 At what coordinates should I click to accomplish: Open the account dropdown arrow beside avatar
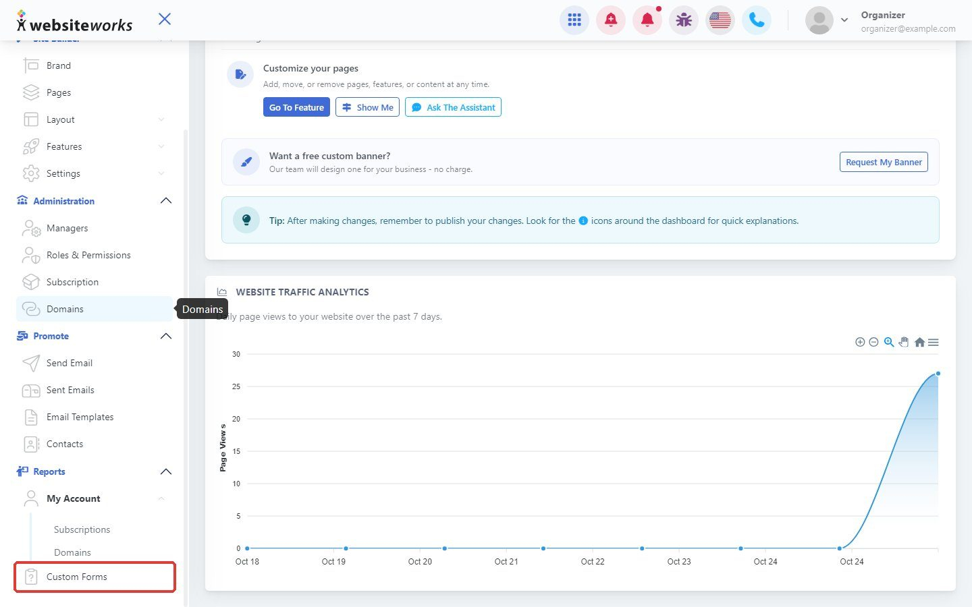(x=844, y=20)
